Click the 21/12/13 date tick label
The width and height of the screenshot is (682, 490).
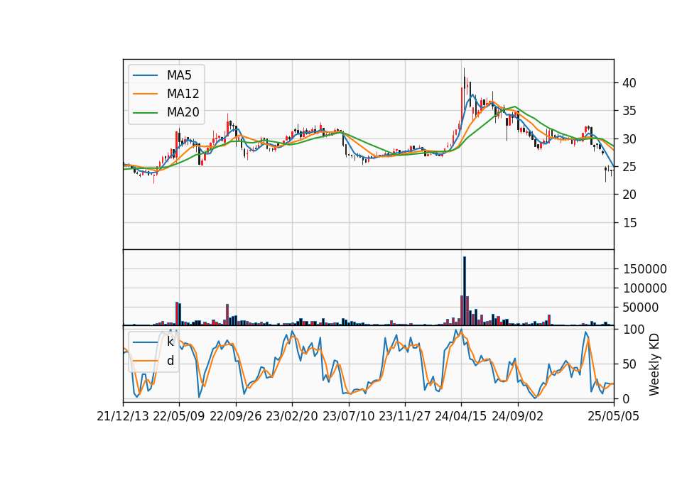tap(123, 416)
